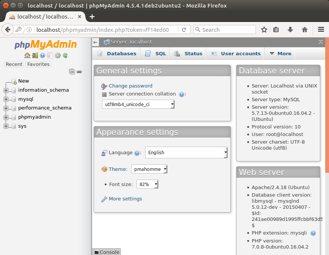This screenshot has width=329, height=255.
Task: Click the Change password link
Action: tap(130, 86)
